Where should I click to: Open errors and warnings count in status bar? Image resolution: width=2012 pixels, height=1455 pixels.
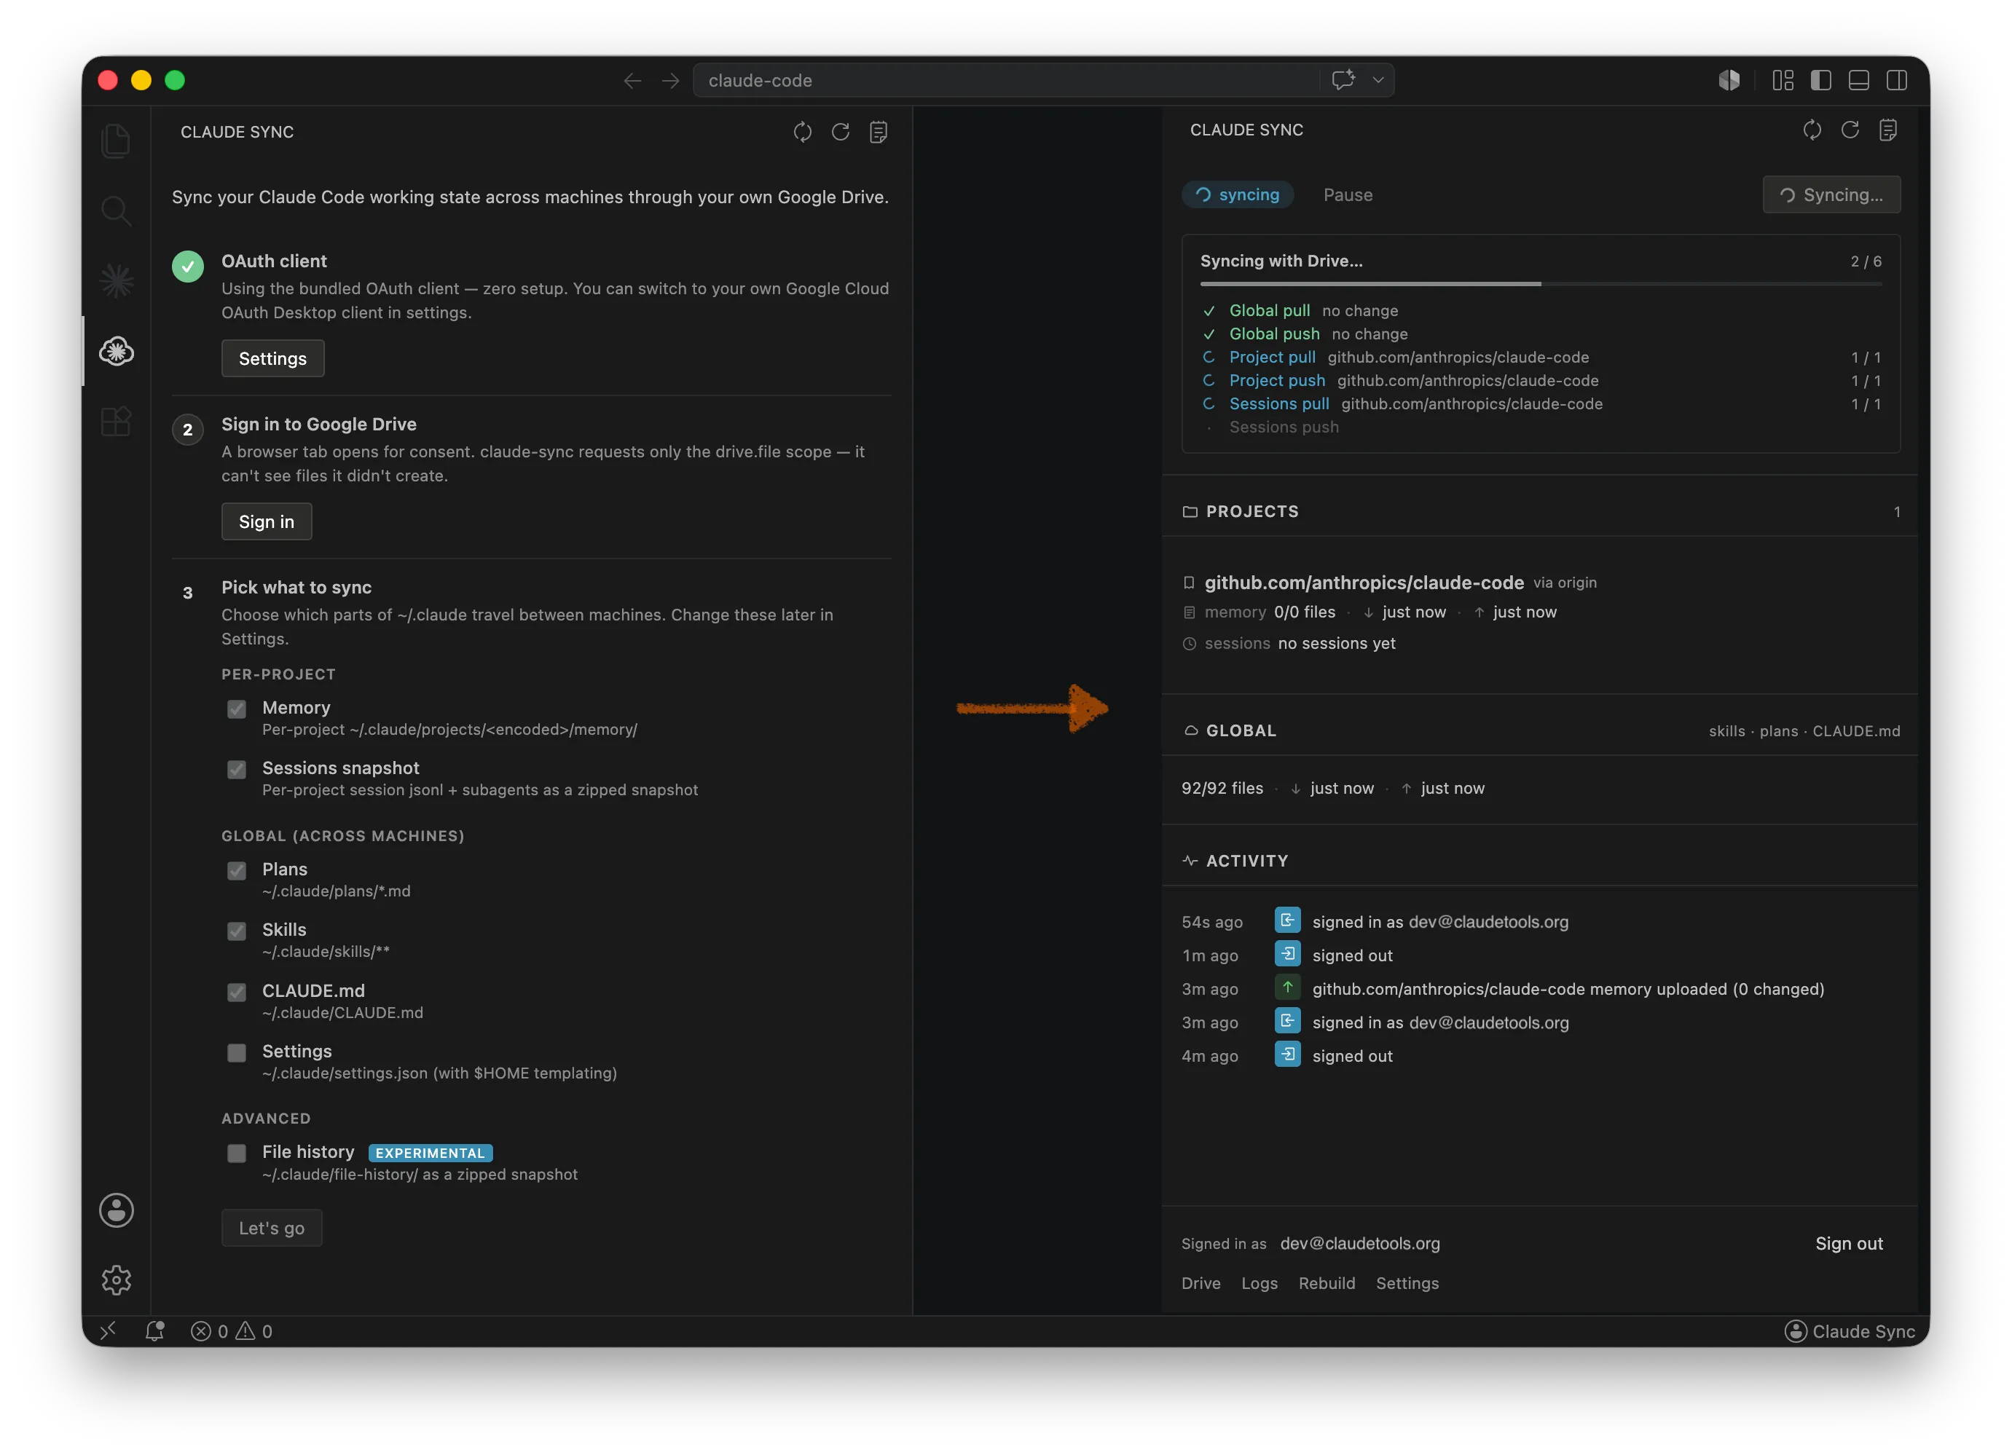(232, 1331)
